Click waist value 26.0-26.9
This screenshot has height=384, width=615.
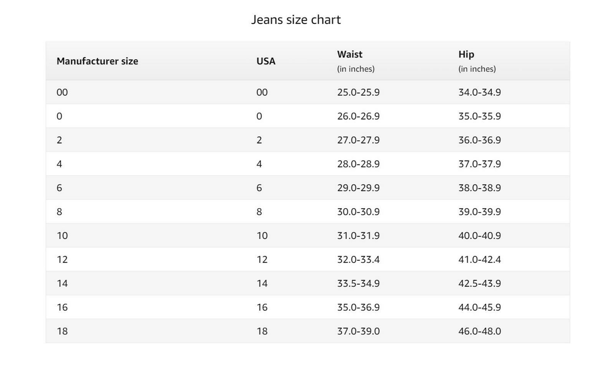coord(358,116)
